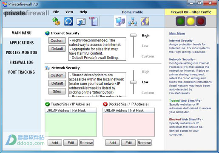This screenshot has width=219, height=153.
Task: Click the red Block traffic light
Action: pyautogui.click(x=201, y=21)
